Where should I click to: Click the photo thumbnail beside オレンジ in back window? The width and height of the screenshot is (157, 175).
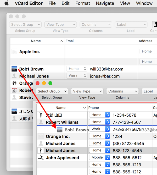click(x=14, y=111)
